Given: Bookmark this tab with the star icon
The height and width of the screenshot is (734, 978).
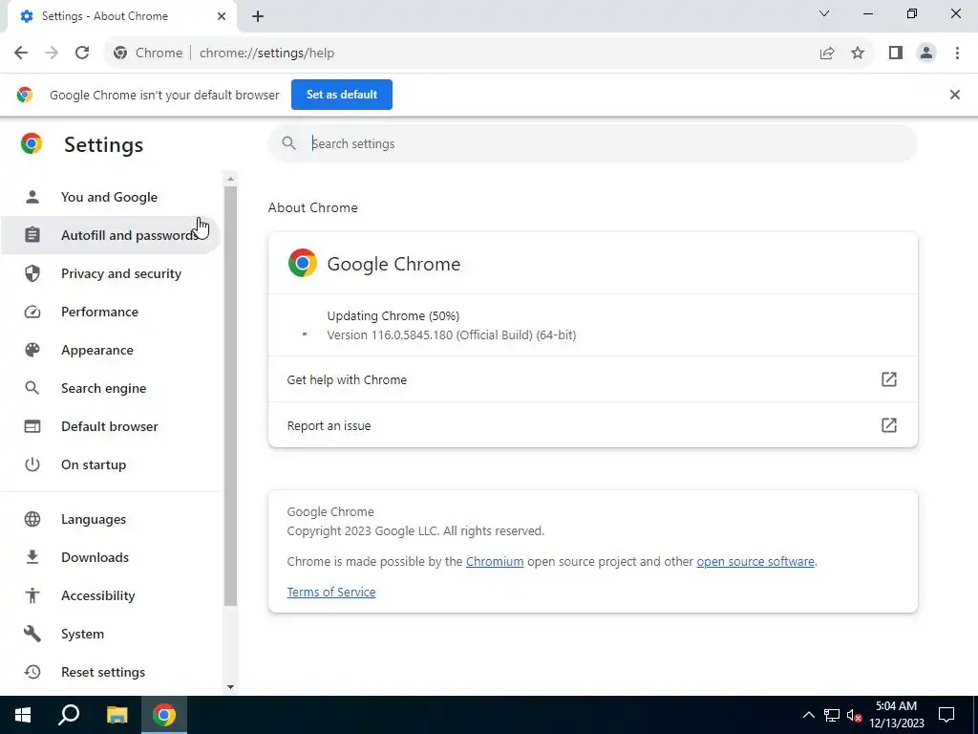Looking at the screenshot, I should pos(858,54).
